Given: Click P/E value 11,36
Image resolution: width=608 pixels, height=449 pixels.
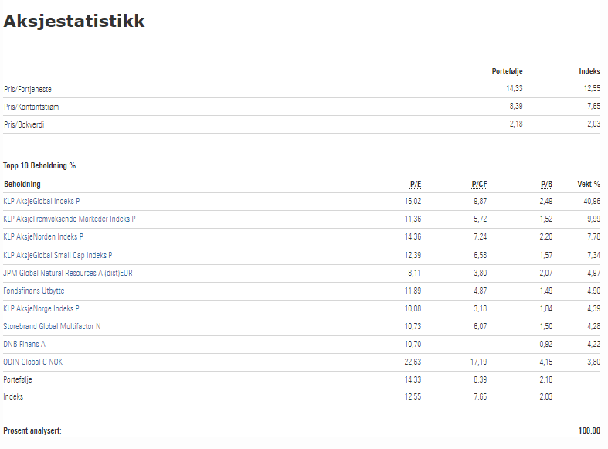Looking at the screenshot, I should coord(413,219).
